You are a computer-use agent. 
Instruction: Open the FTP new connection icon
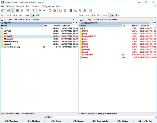tap(65, 10)
